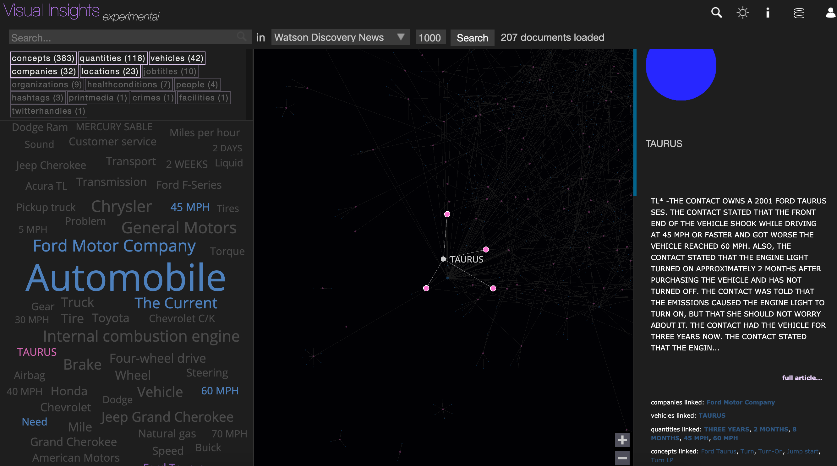
Task: Open the info icon in header
Action: (768, 13)
